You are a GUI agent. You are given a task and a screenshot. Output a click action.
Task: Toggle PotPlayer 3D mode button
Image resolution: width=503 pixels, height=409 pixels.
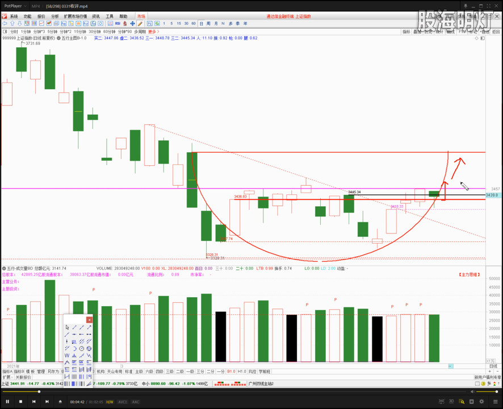(451, 401)
